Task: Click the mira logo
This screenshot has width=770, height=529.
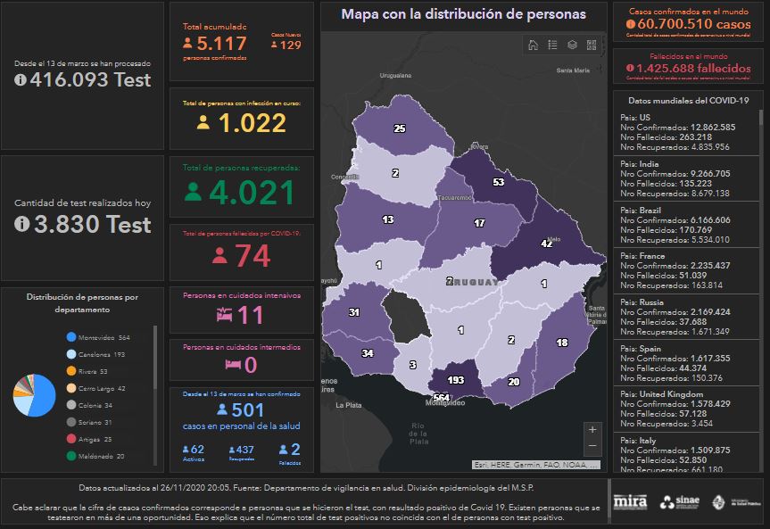Action: tap(630, 501)
